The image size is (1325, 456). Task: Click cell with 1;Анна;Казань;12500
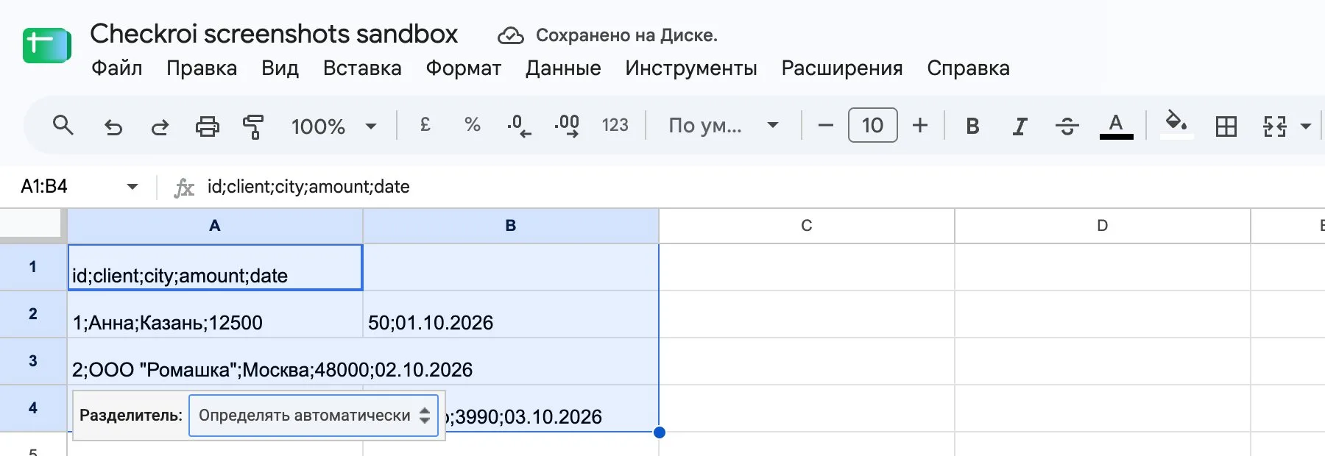pos(215,314)
